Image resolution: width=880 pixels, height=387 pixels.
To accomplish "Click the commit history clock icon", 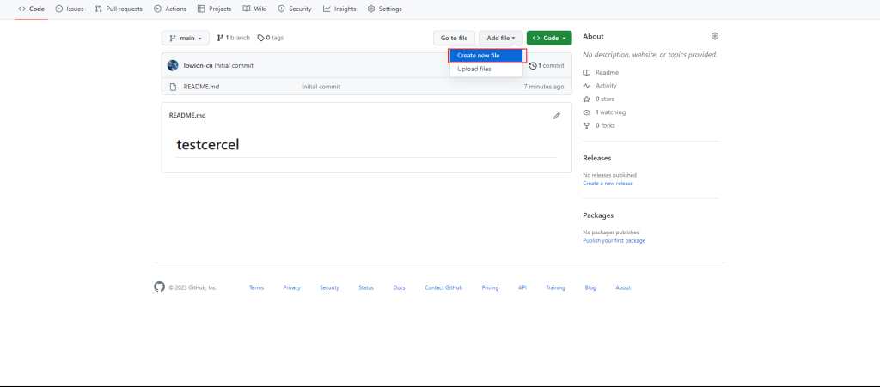I will click(533, 65).
